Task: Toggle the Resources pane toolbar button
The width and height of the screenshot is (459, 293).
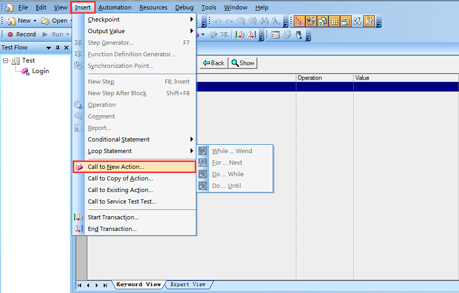Action: point(322,21)
